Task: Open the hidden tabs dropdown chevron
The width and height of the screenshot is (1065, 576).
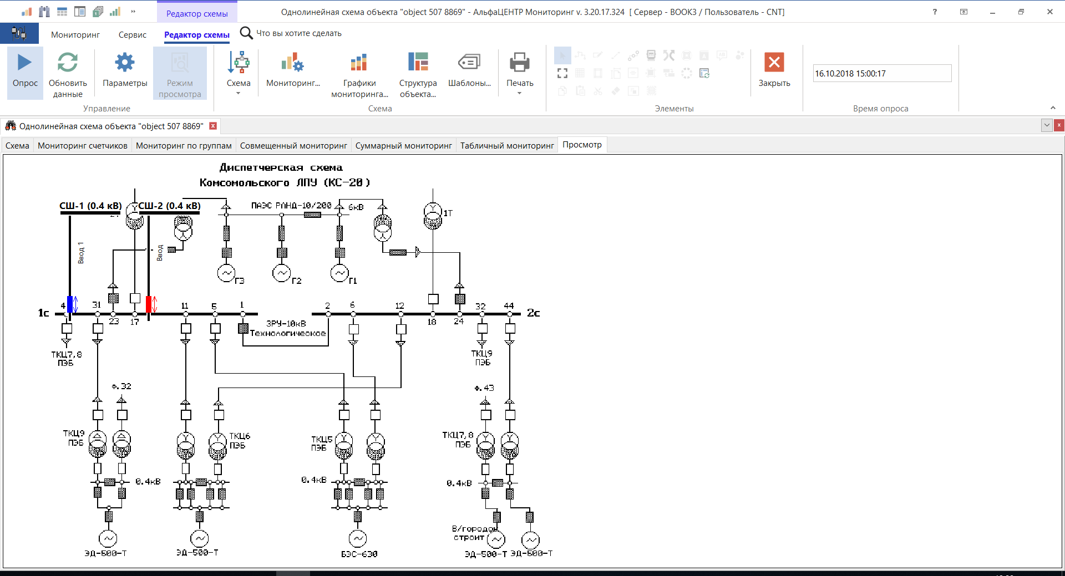Action: (x=1046, y=126)
